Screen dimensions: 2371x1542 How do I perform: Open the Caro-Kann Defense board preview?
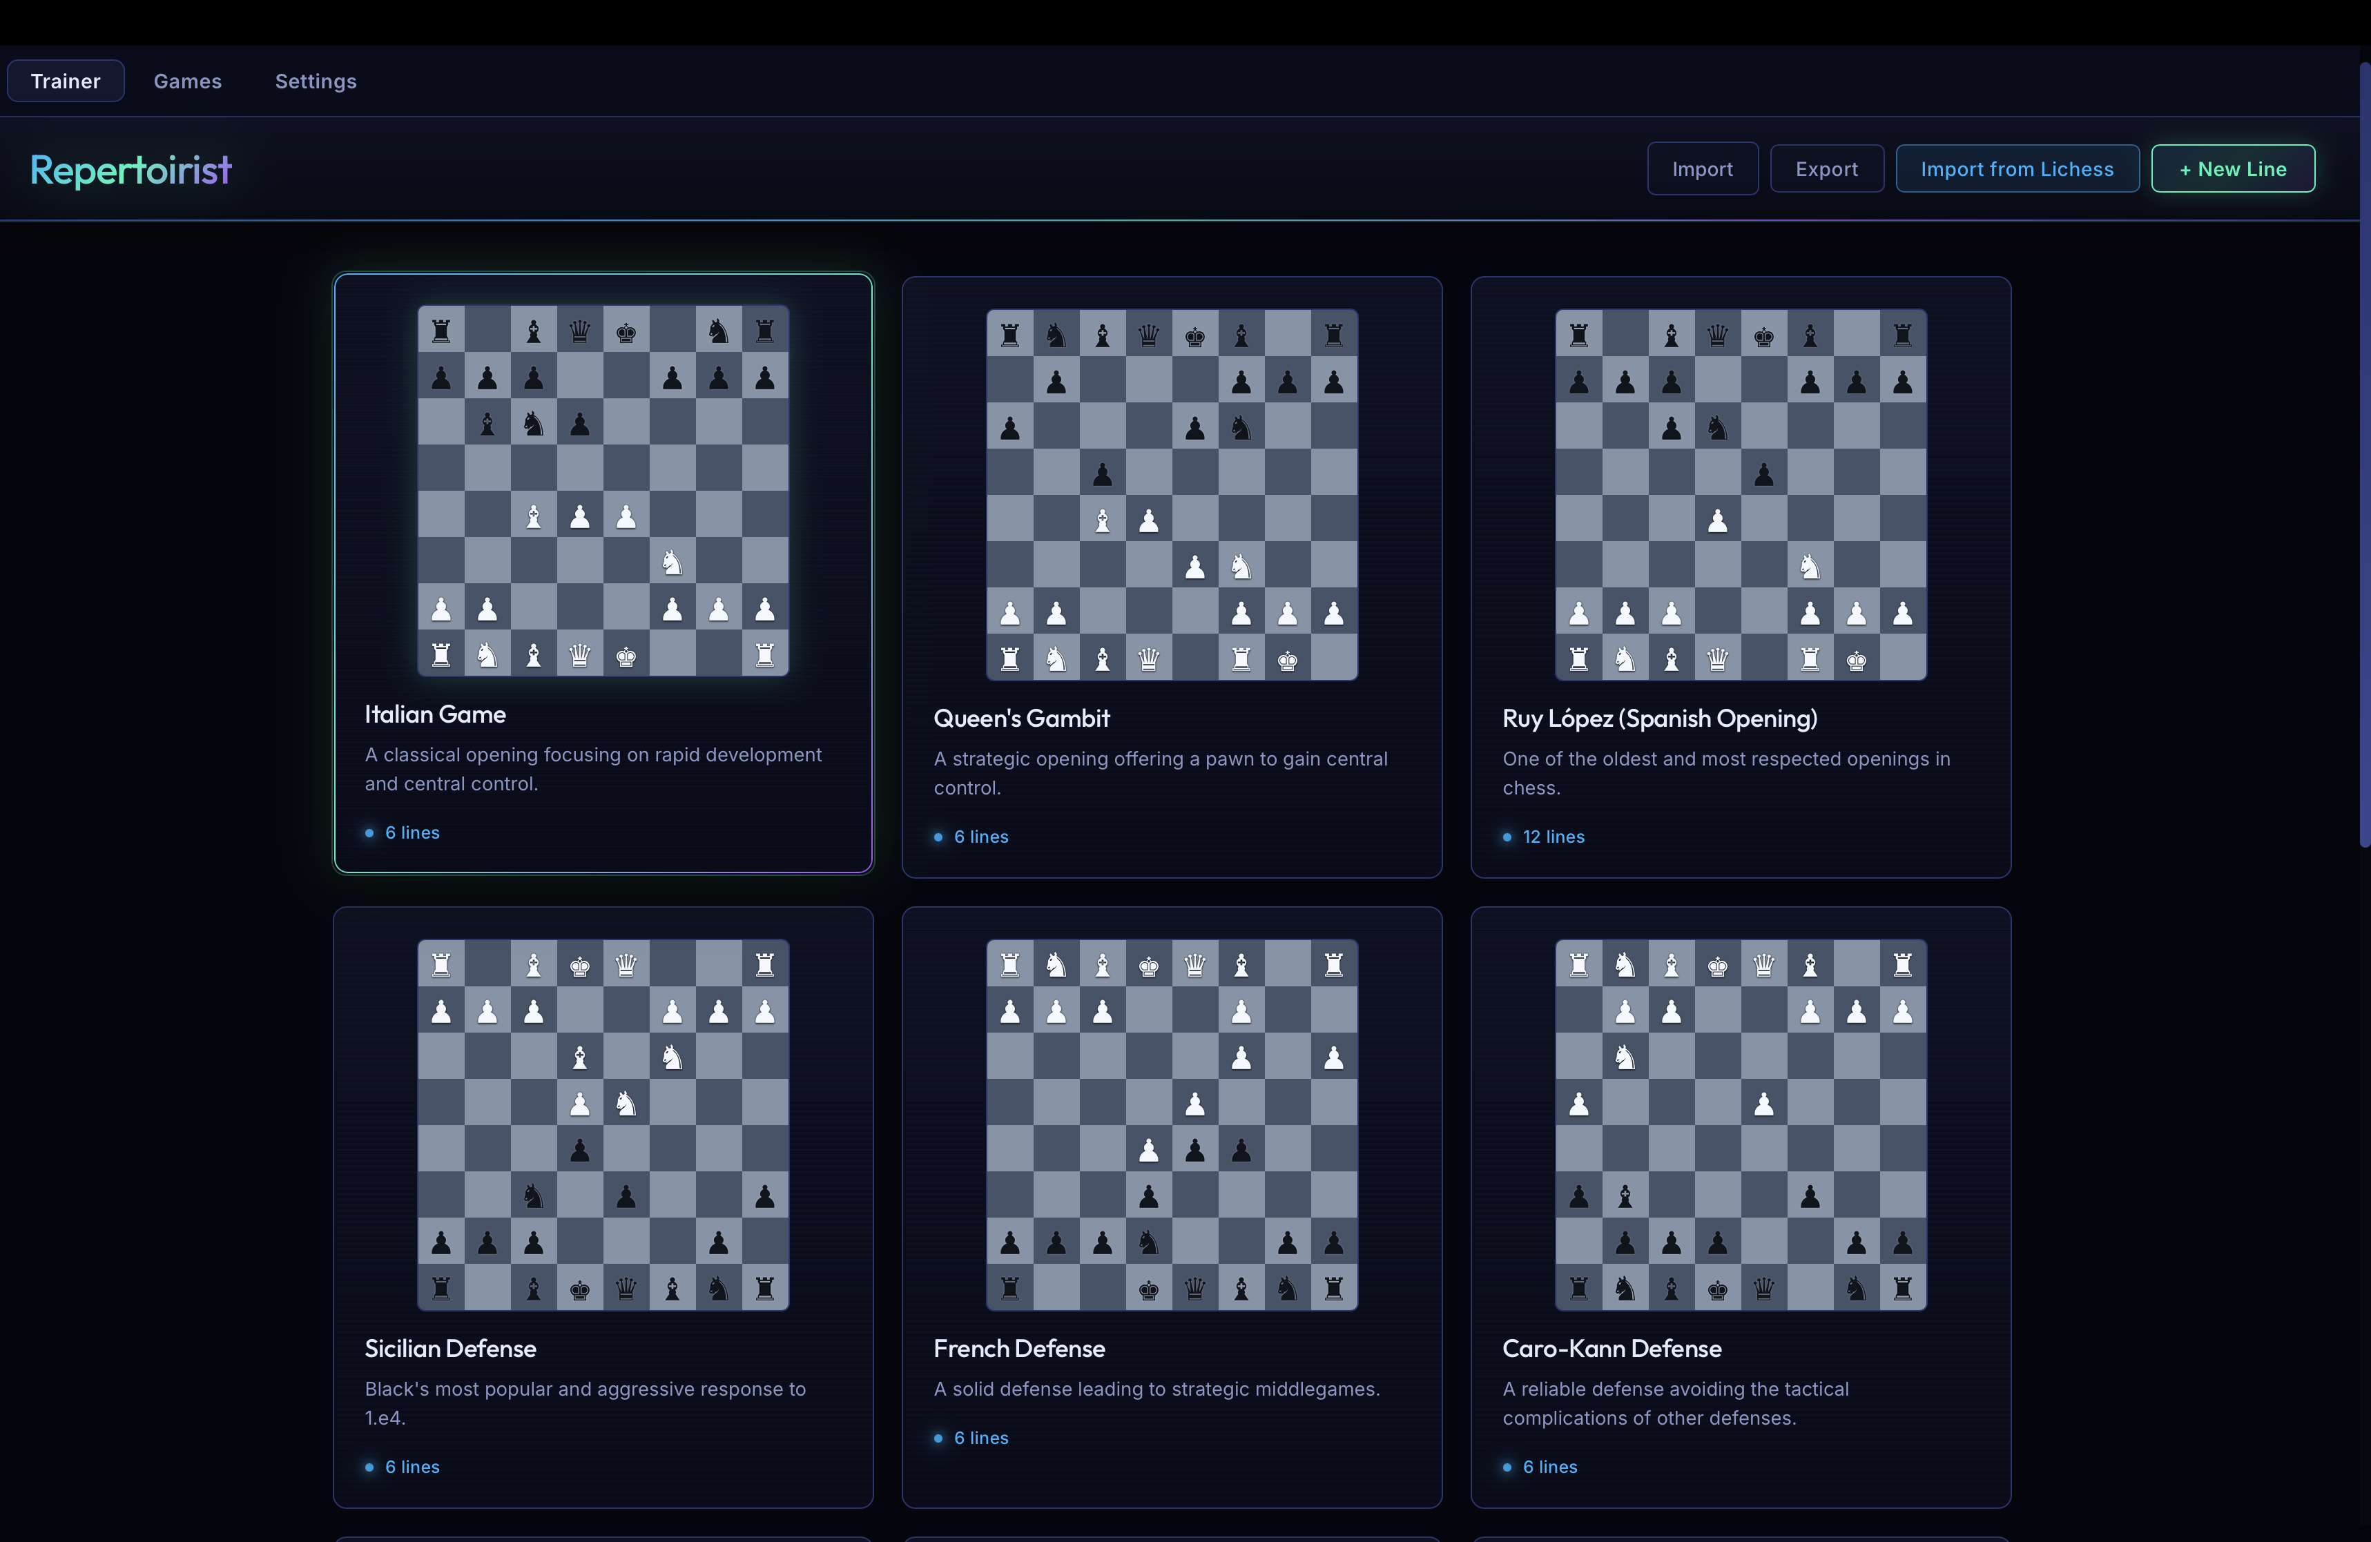pos(1741,1124)
